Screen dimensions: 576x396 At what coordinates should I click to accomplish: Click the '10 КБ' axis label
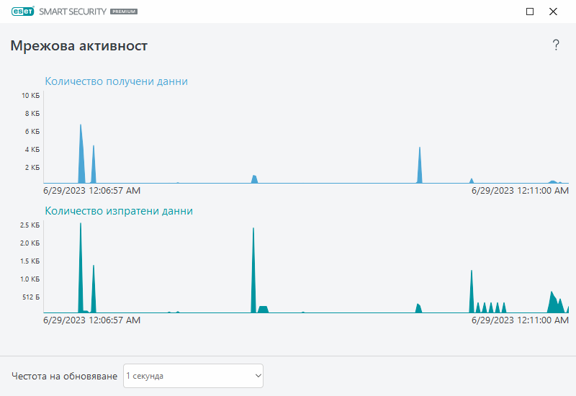(x=31, y=96)
